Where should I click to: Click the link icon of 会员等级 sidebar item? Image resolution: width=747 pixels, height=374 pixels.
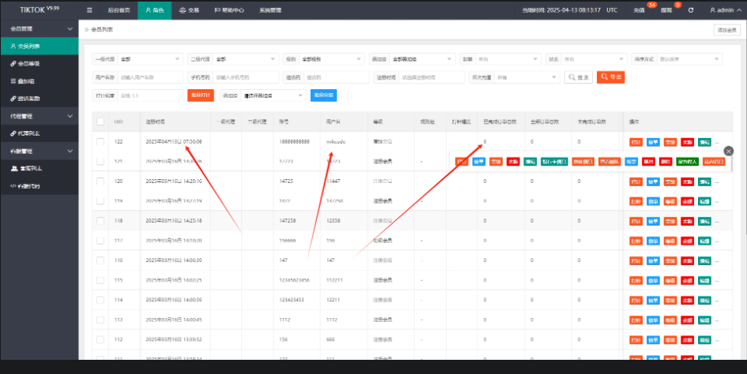[x=13, y=64]
